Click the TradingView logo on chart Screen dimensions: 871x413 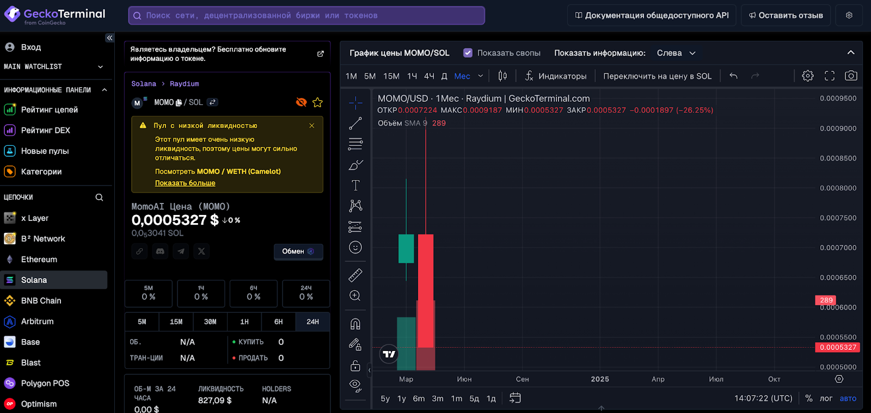pos(389,354)
